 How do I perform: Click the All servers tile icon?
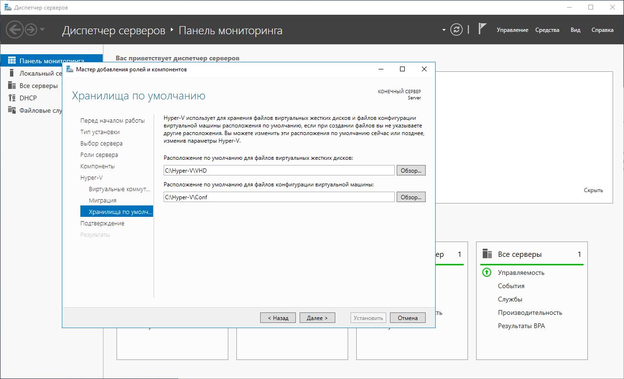tap(487, 254)
